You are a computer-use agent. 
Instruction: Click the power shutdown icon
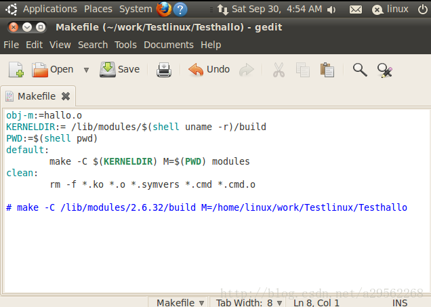[x=423, y=9]
